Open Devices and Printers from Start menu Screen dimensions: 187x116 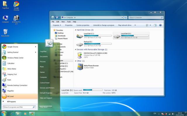click(x=47, y=88)
